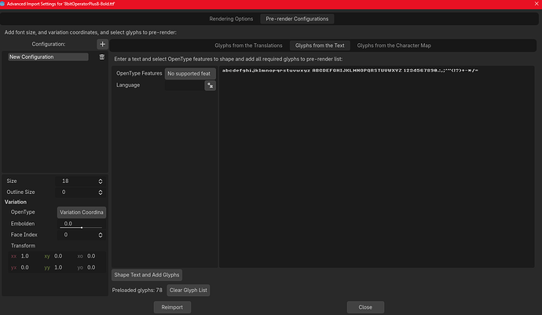Adjust Outline Size stepper arrows

point(101,192)
